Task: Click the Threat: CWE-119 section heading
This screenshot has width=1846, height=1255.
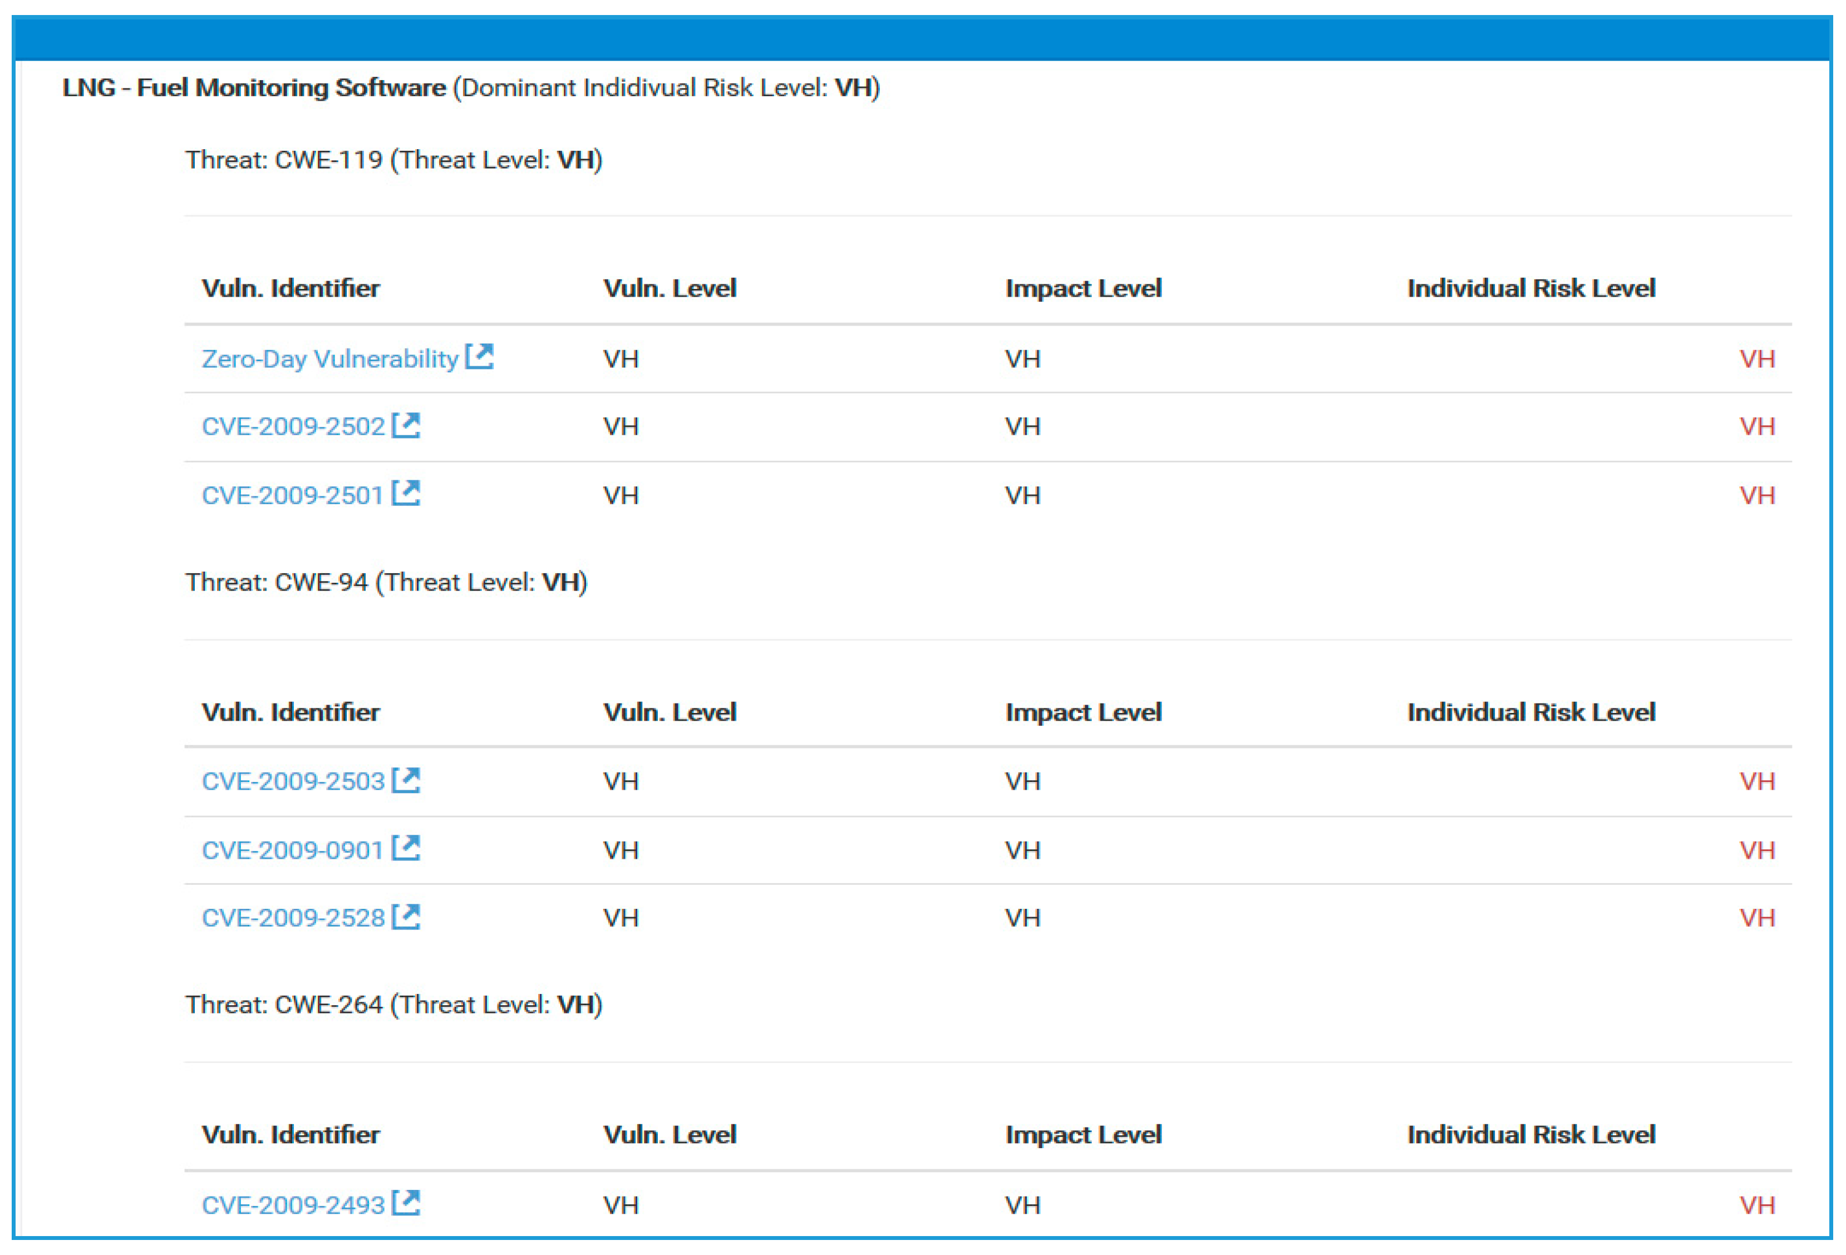Action: 393,160
